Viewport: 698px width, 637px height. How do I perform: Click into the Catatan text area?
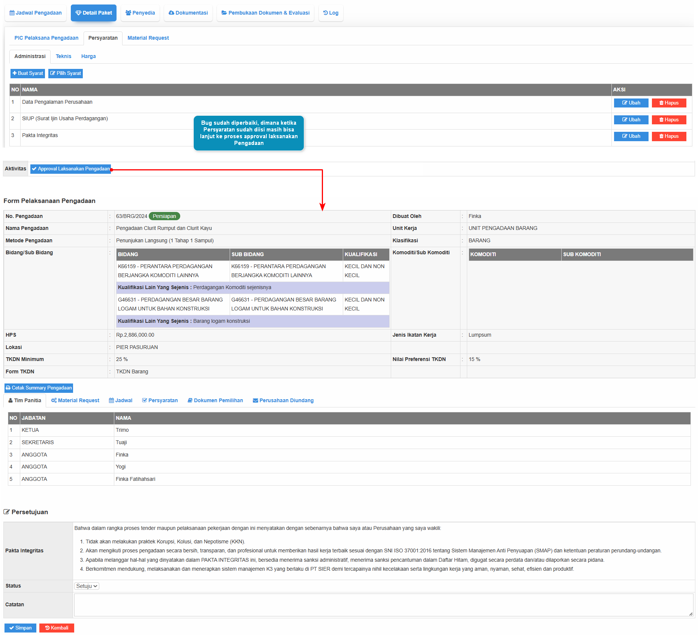383,605
